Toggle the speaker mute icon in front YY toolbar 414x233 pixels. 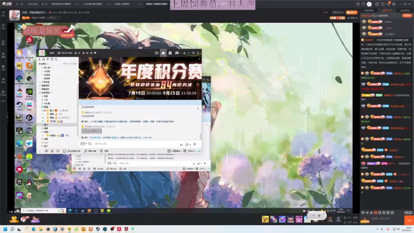(47, 151)
